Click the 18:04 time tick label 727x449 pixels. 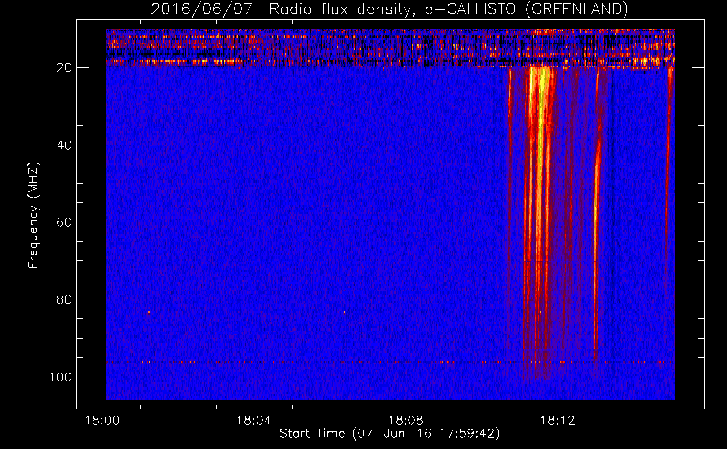(x=254, y=421)
